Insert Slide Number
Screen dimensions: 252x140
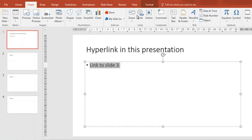pyautogui.click(x=209, y=15)
